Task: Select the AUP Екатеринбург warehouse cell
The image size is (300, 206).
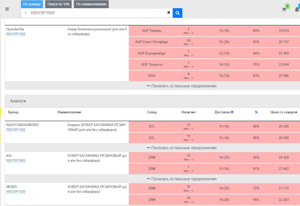Action: pos(152,53)
